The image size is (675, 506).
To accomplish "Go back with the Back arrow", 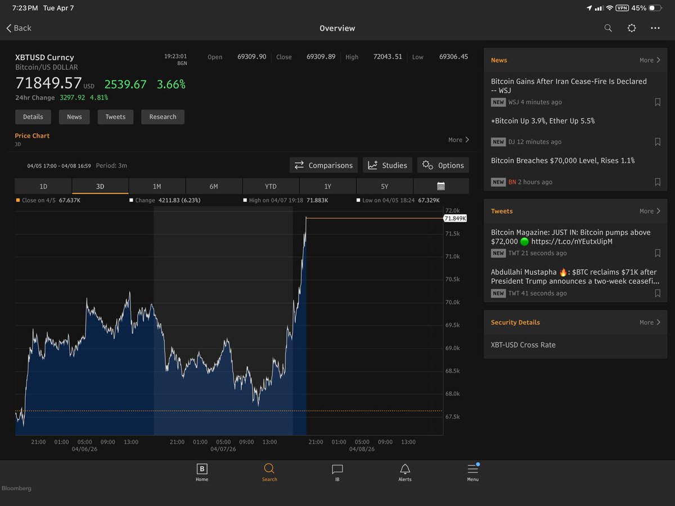I will (19, 28).
